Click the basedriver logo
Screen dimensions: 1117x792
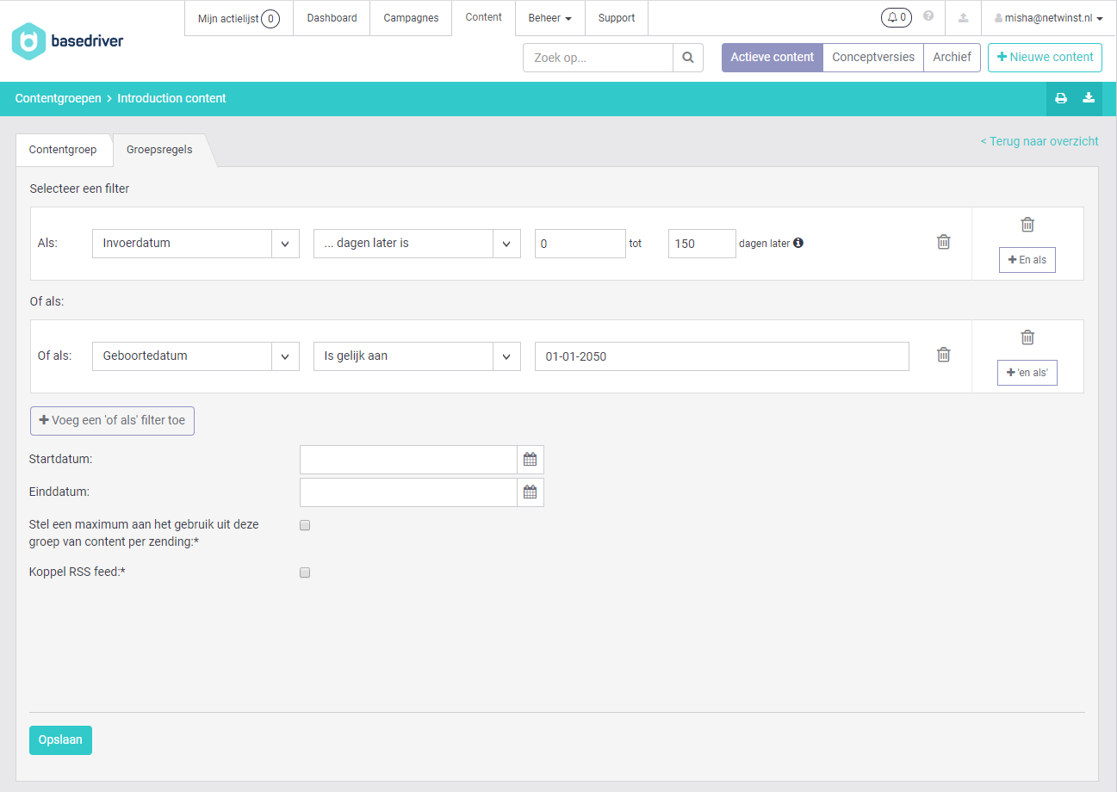[x=67, y=41]
